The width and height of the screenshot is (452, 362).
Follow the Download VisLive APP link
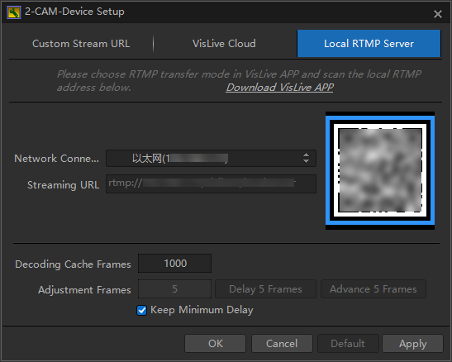(279, 88)
